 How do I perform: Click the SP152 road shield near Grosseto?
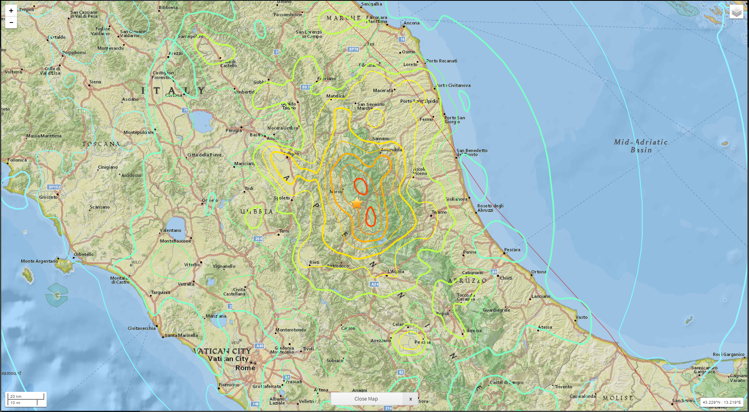coord(54,187)
